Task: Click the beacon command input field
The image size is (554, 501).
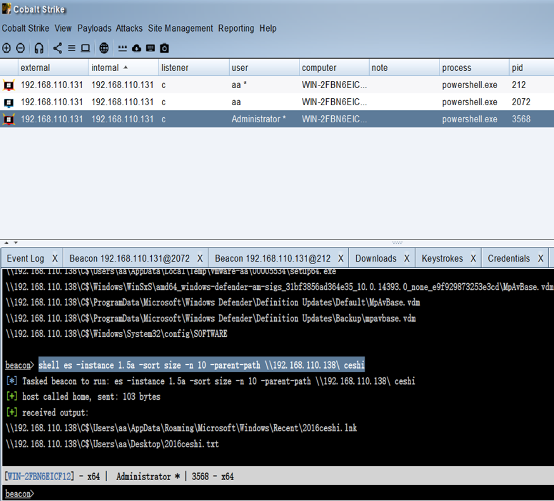Action: point(293,493)
